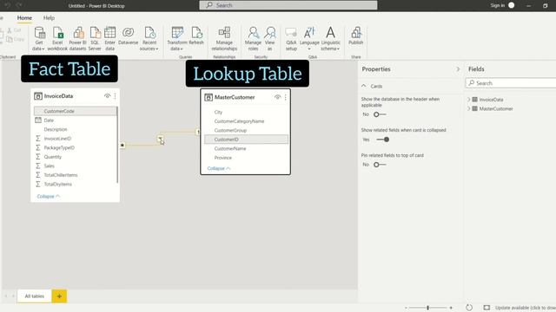Publish the report
Screen dimensions: 556x312
[x=355, y=36]
